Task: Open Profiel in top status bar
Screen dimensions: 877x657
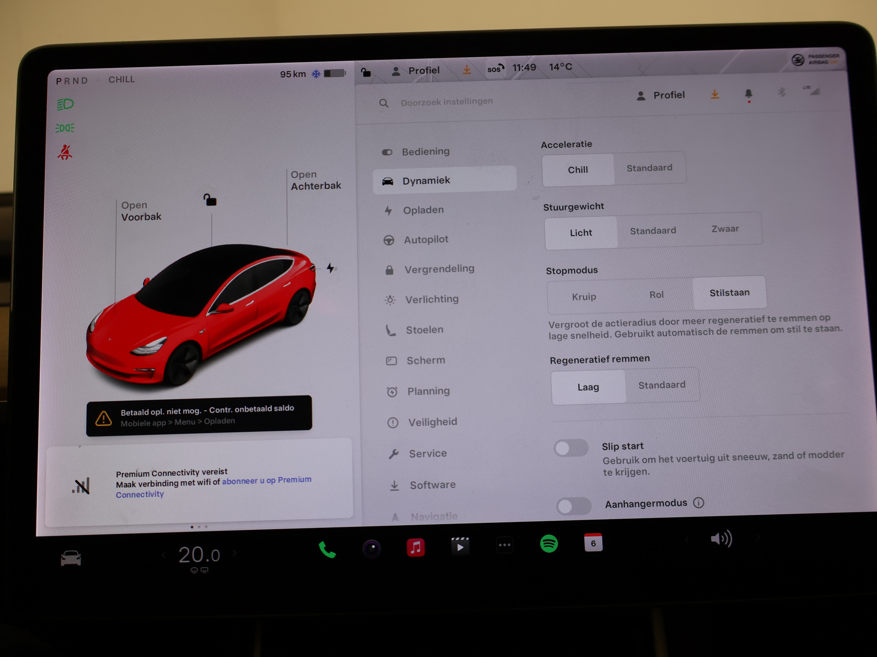Action: 415,71
